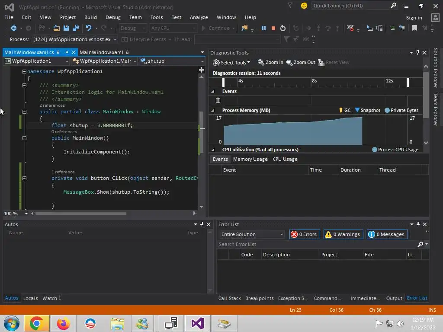The image size is (443, 332).
Task: Collapse the summary comment block
Action: 24,85
